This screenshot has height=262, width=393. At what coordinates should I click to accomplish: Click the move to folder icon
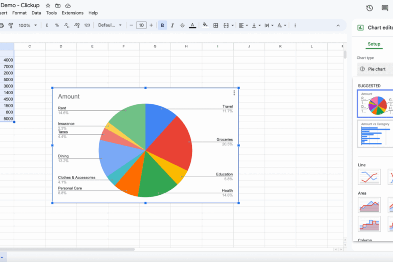pyautogui.click(x=58, y=5)
